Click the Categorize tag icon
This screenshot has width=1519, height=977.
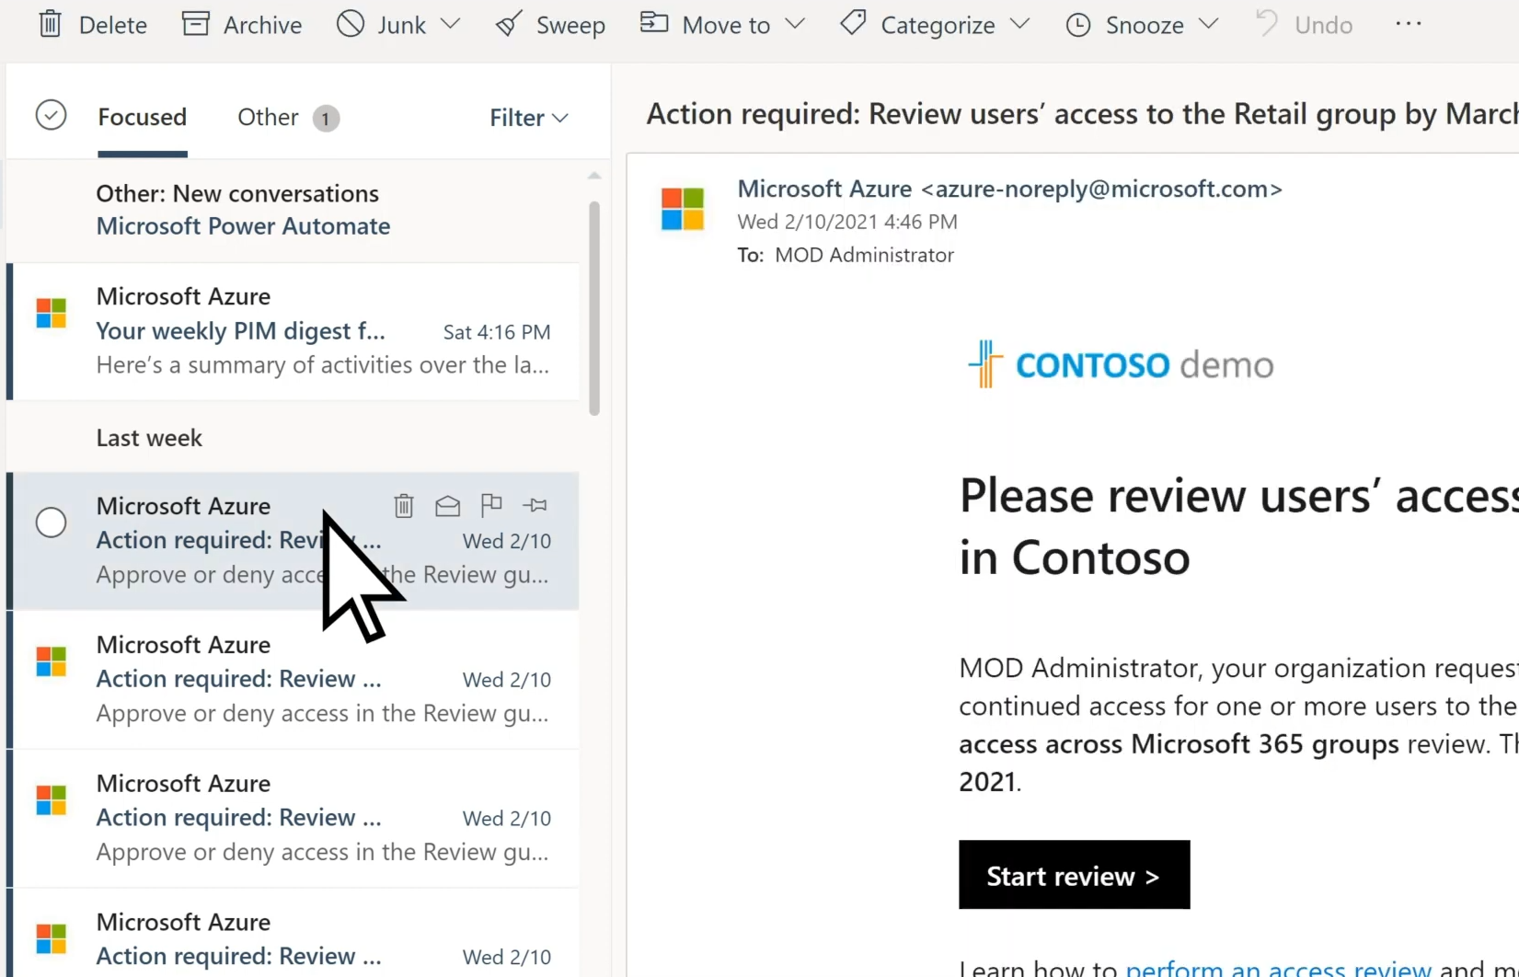(x=853, y=23)
